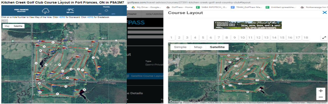
Task: Click hole 8 marker on Kitchen Creek map
Action: pyautogui.click(x=36, y=63)
